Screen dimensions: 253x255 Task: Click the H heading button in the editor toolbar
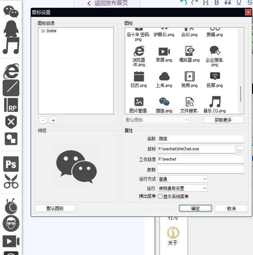[x=206, y=2]
